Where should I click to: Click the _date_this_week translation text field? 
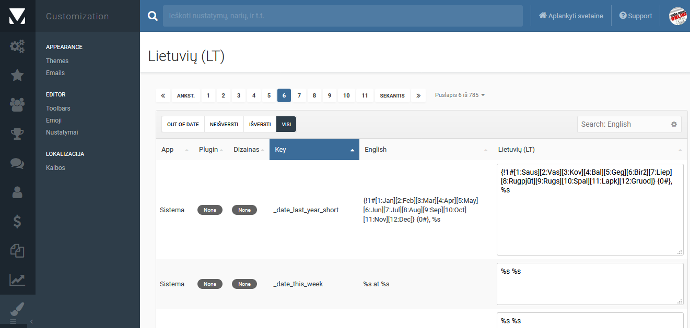tap(590, 284)
